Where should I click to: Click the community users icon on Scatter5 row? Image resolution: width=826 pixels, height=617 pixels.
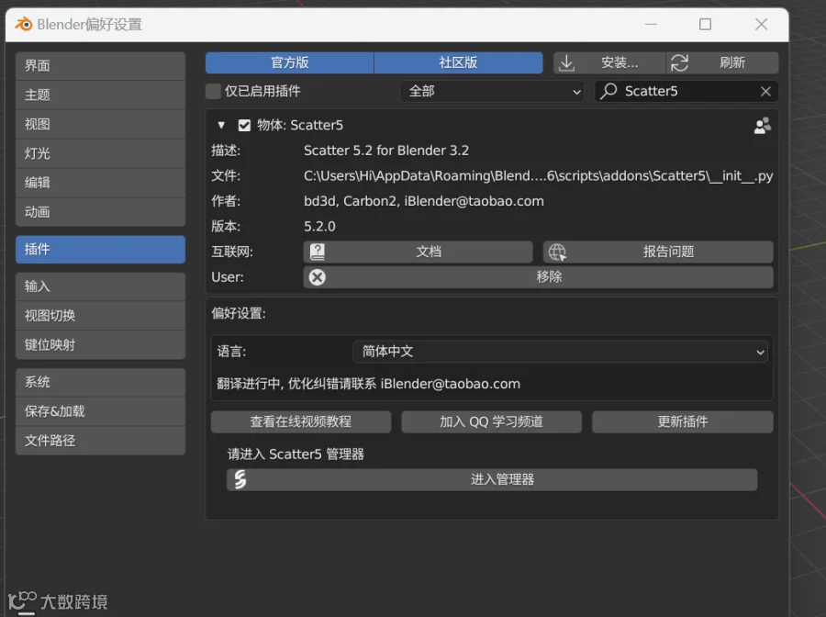click(762, 126)
